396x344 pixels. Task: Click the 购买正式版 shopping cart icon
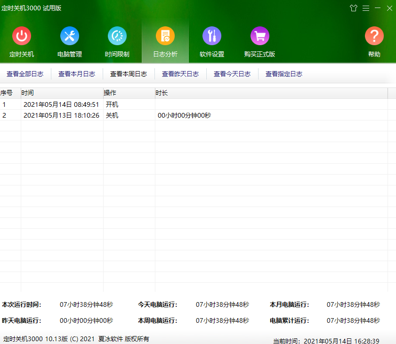pos(260,36)
